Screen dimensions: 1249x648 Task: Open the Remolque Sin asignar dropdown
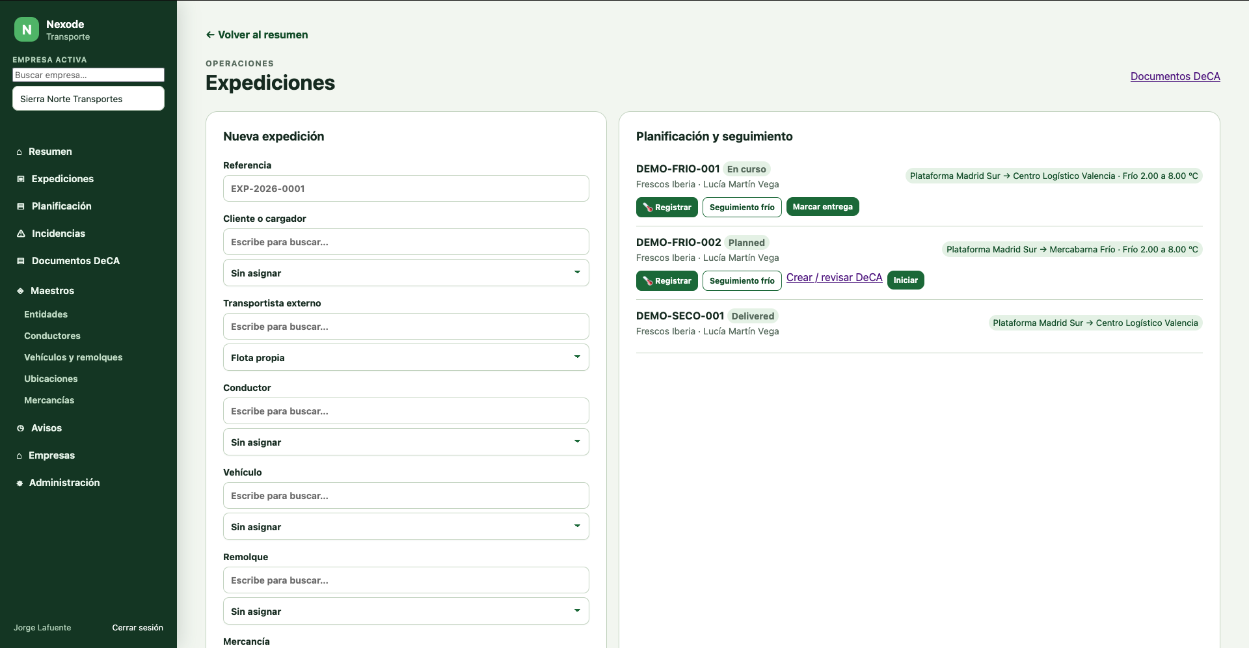point(406,611)
